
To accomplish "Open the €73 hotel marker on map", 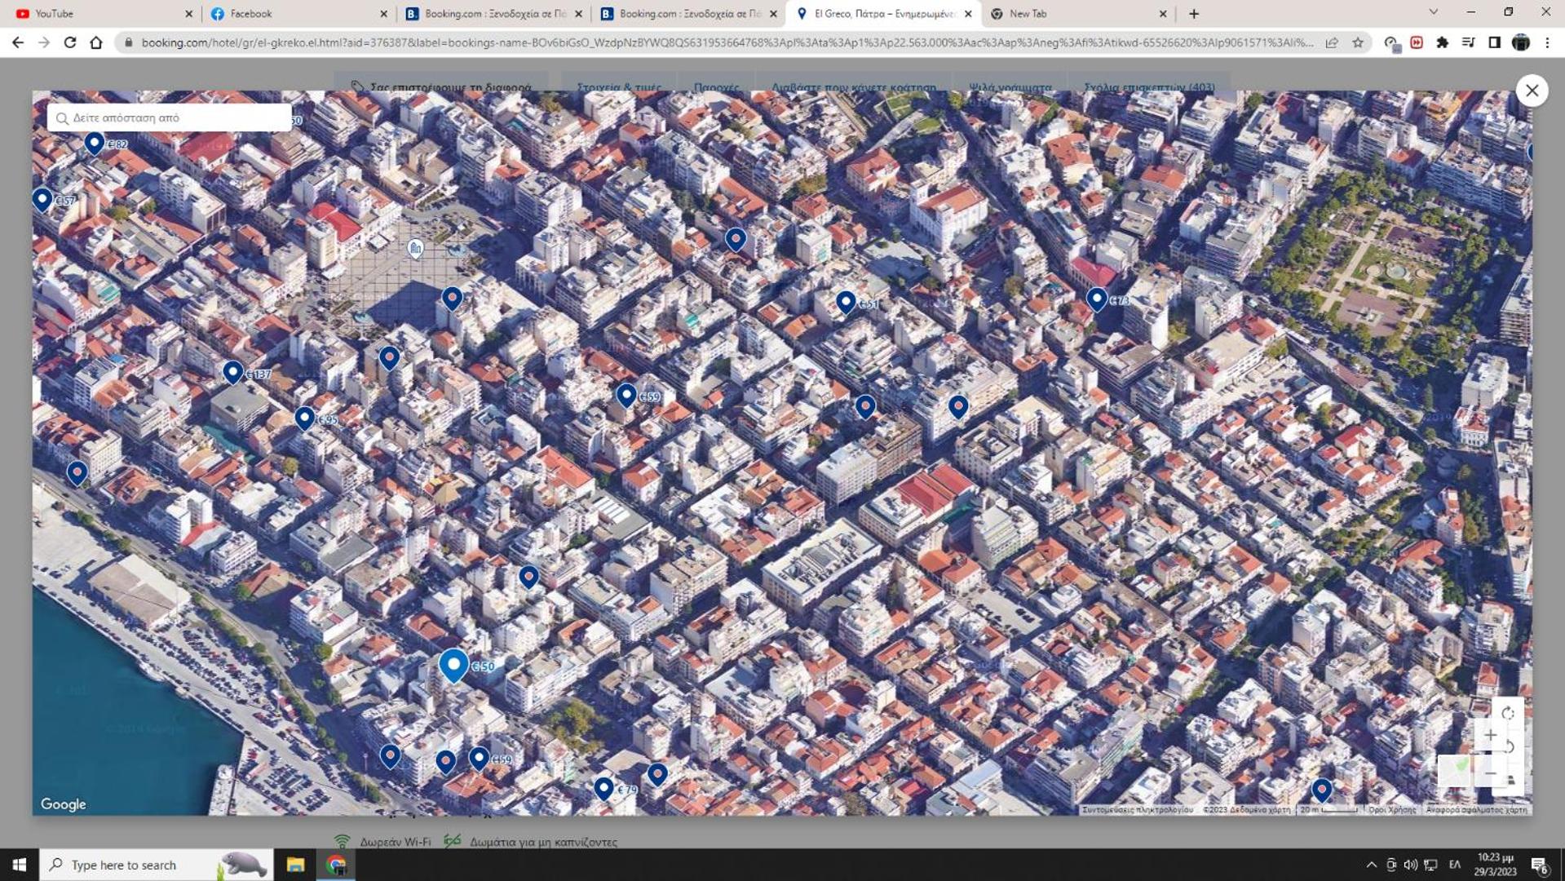I will (1096, 299).
